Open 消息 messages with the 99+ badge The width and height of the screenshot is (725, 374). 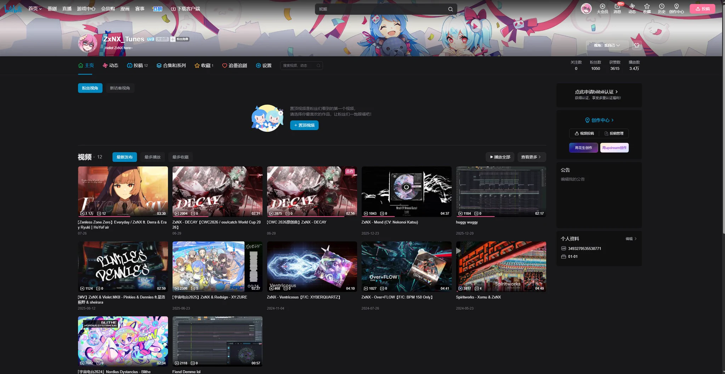617,8
